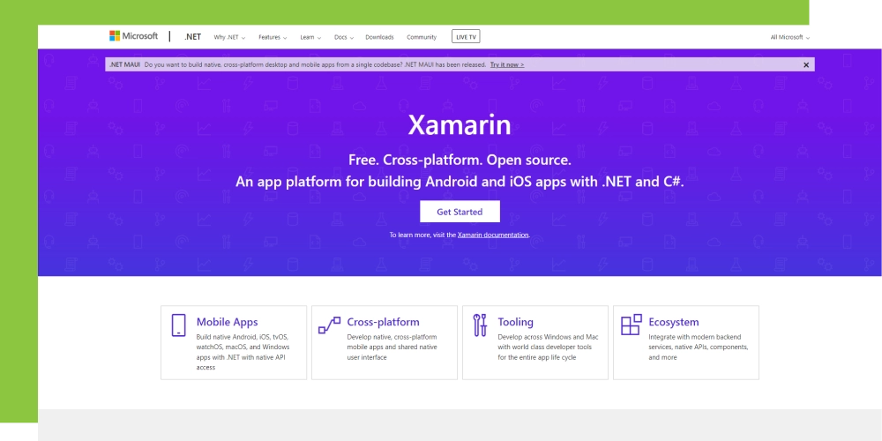Expand the All Microsoft menu
This screenshot has width=882, height=441.
pyautogui.click(x=790, y=37)
